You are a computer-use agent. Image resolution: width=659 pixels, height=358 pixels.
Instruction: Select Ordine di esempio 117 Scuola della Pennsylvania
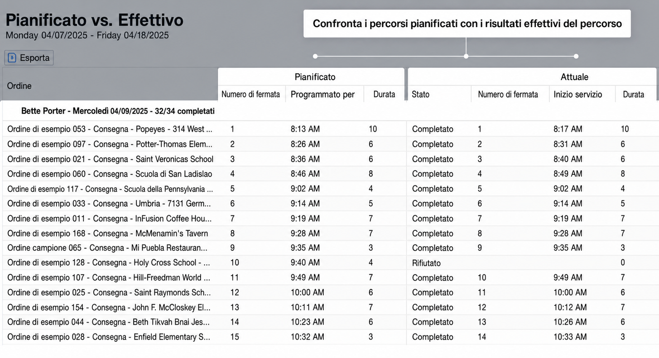[330, 189]
